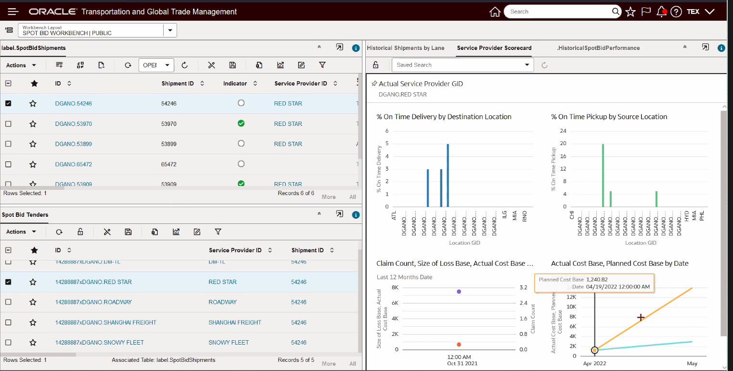Switch to Historical Shipments by Lane tab
Viewport: 733px width, 371px height.
pyautogui.click(x=405, y=48)
